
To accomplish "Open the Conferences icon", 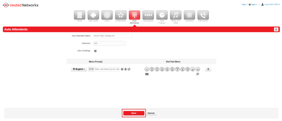I will (121, 15).
